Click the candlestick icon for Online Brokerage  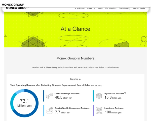(49, 96)
